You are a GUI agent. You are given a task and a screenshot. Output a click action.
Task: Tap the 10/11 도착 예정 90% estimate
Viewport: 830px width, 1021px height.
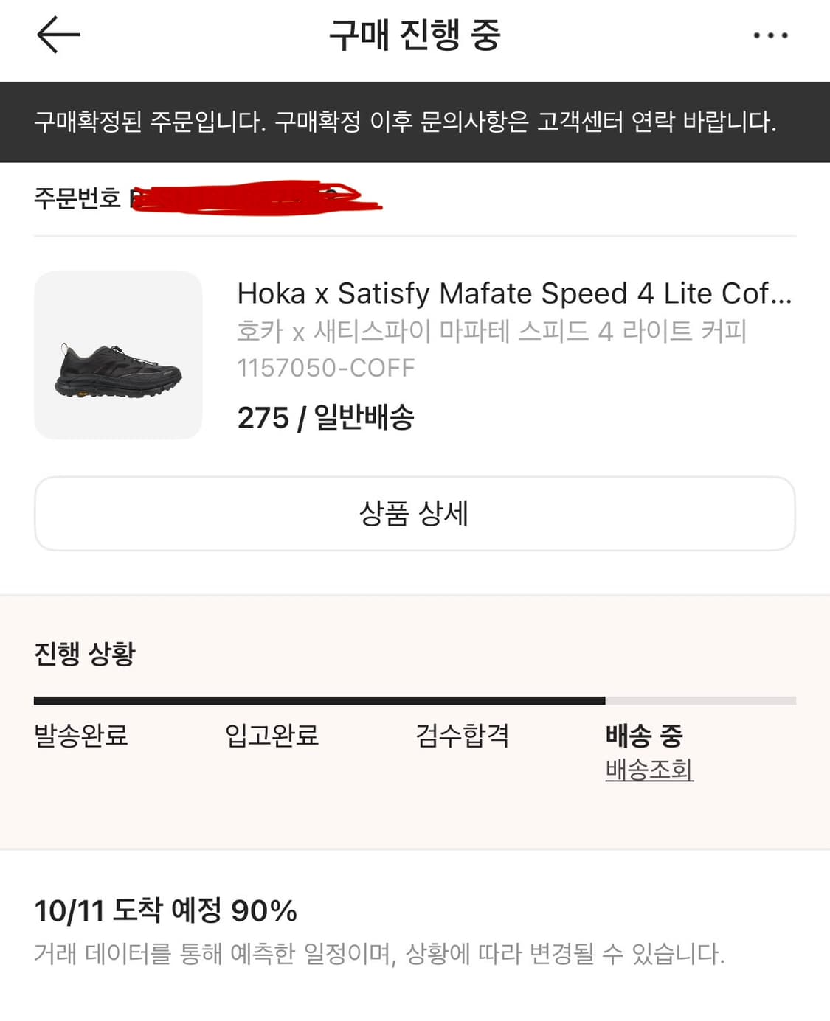click(166, 910)
